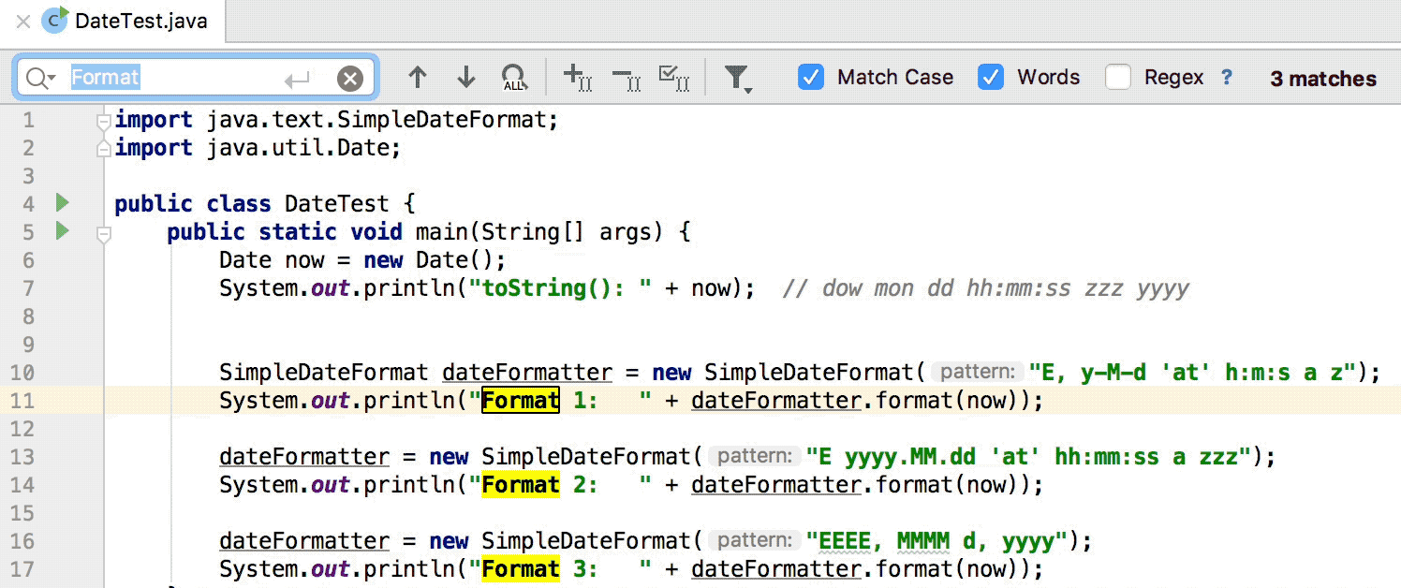The image size is (1401, 588).
Task: Go to previous occurrence arrow
Action: point(418,78)
